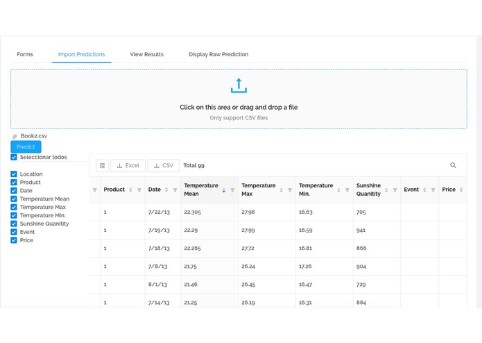This screenshot has height=343, width=482.
Task: Uncheck the Sunshine Quanitity checkbox
Action: coord(14,224)
